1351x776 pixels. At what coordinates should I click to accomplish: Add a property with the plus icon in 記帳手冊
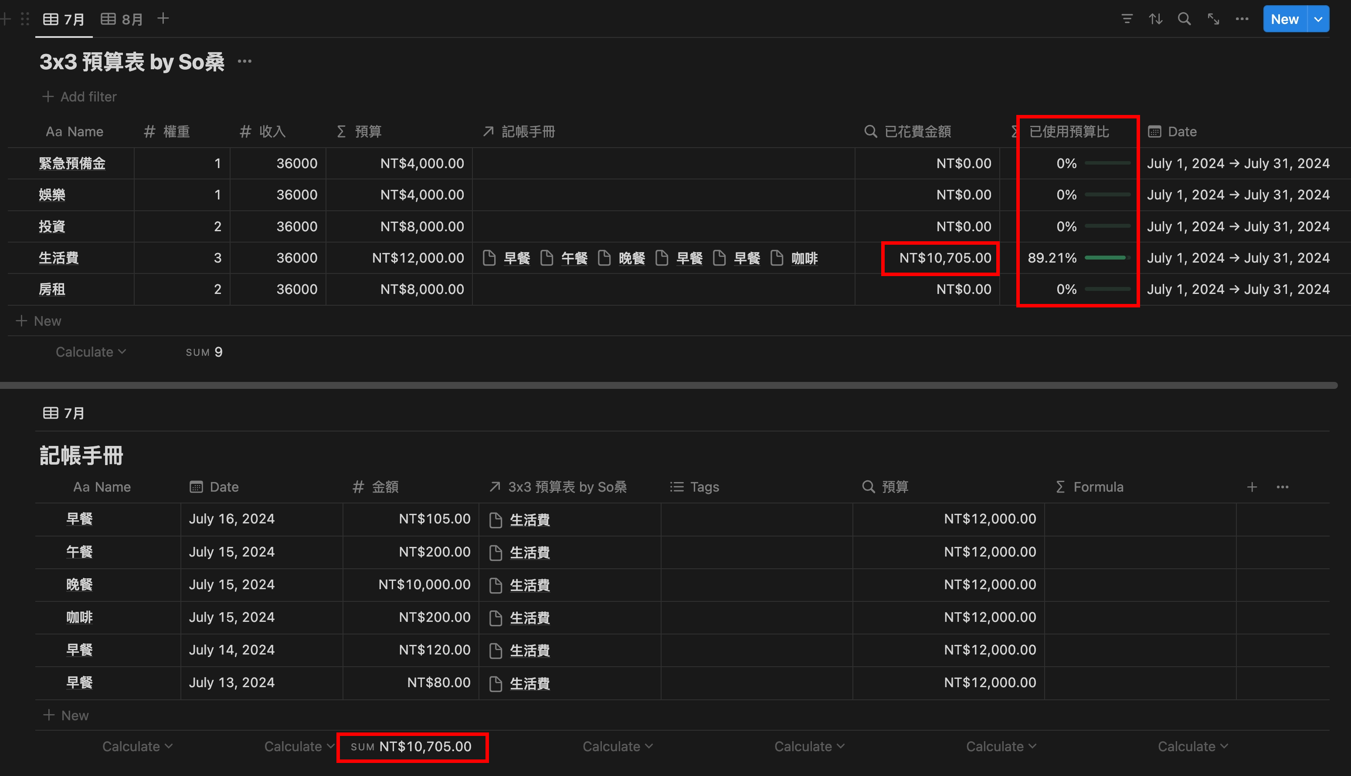pos(1252,486)
